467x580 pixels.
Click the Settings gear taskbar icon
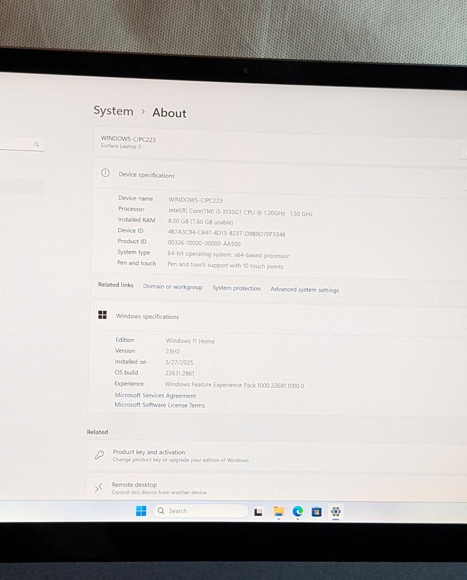[x=336, y=512]
